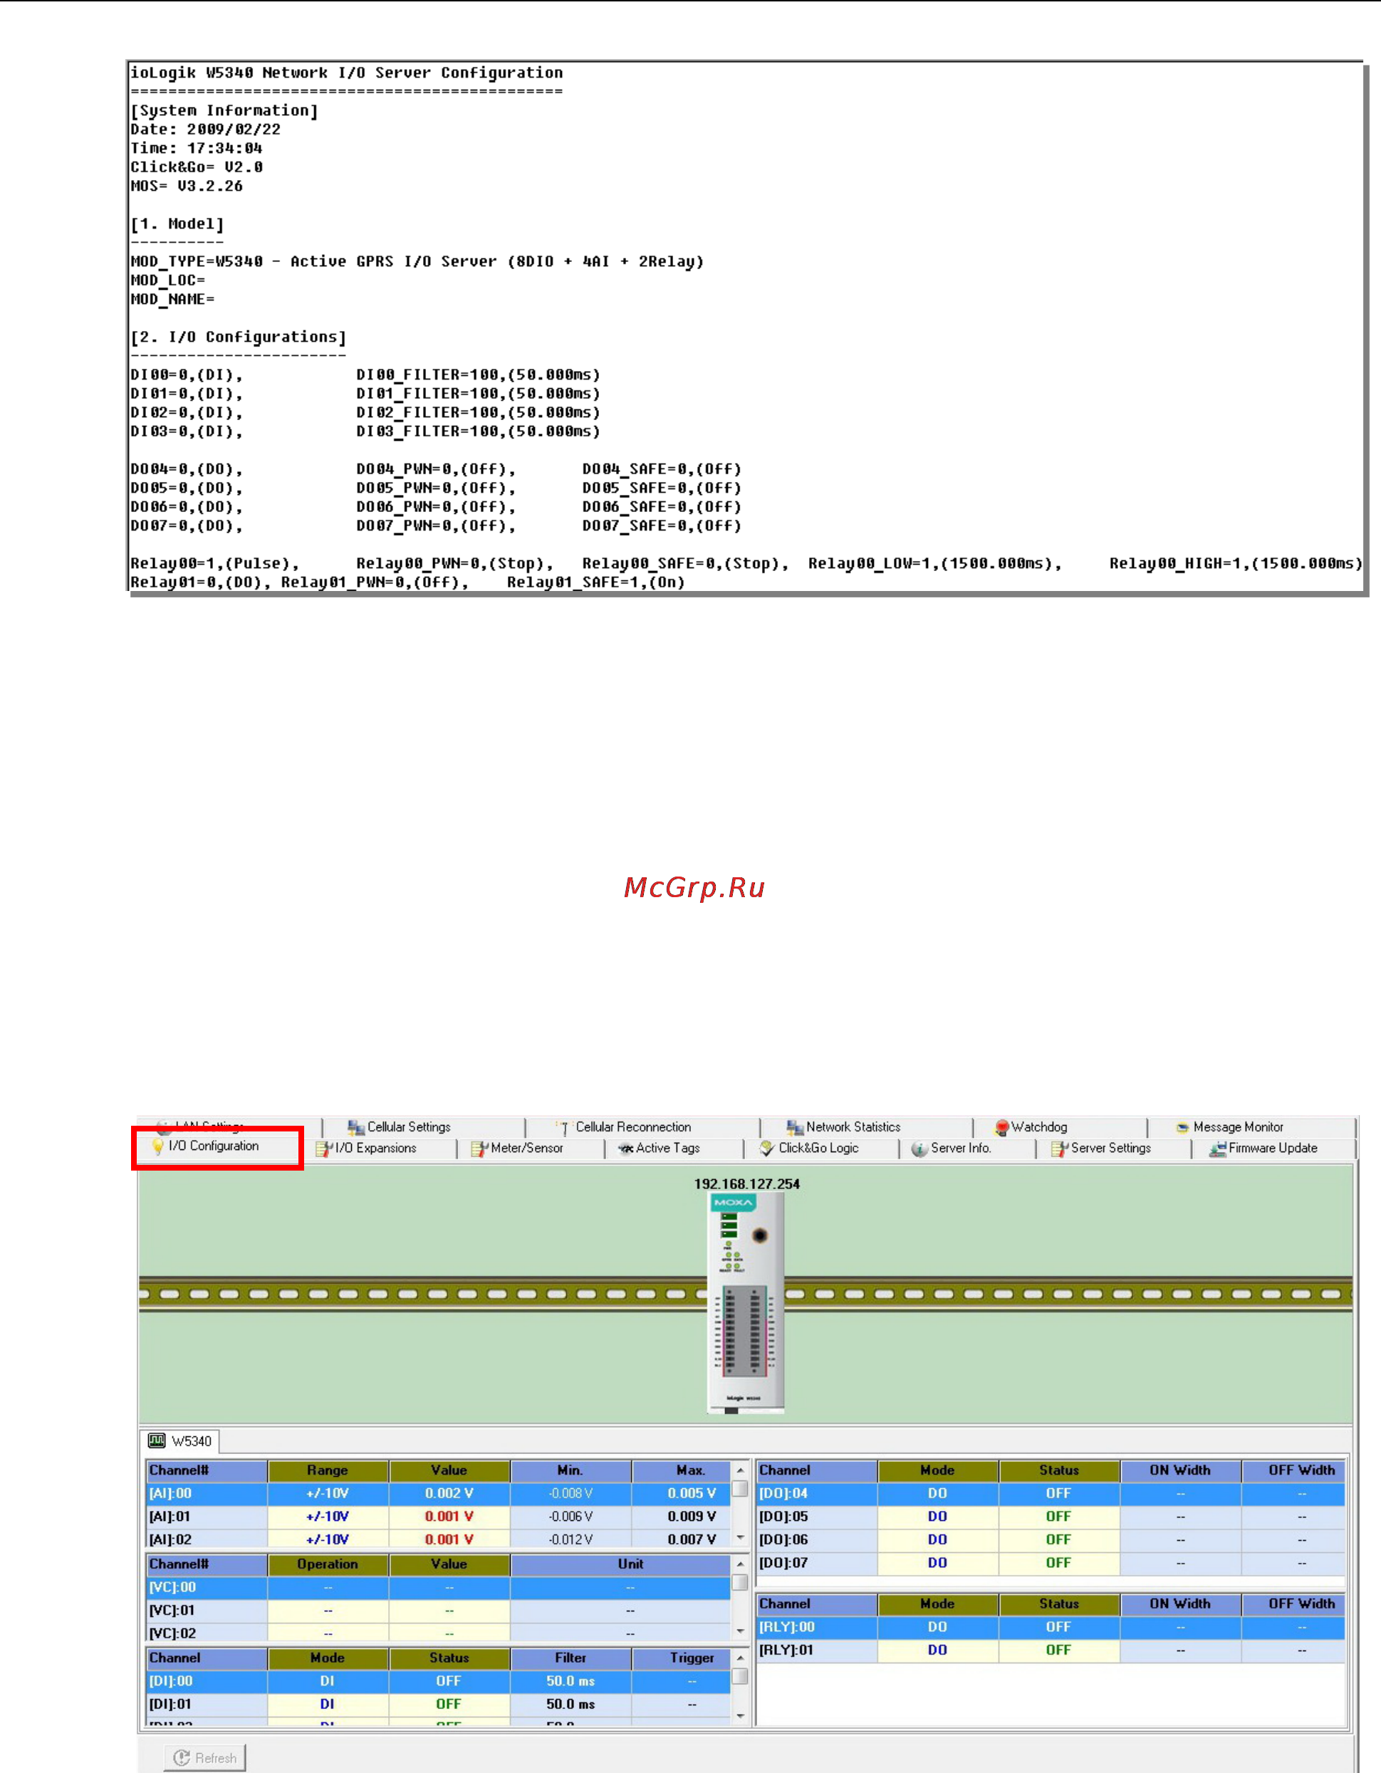1381x1773 pixels.
Task: Click the IP address 192.168.127.254 label
Action: point(747,1183)
